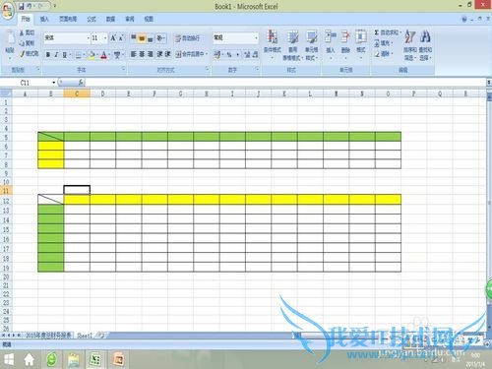This screenshot has height=369, width=492.
Task: Open Conditional Formatting (条件格式)
Action: pos(273,44)
